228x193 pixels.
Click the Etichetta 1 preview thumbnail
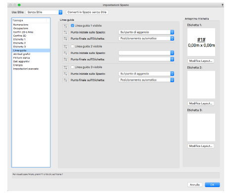201,42
